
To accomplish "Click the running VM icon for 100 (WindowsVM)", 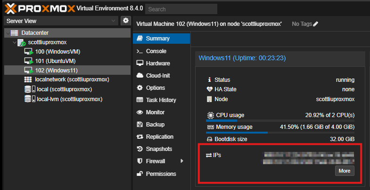I will point(29,52).
